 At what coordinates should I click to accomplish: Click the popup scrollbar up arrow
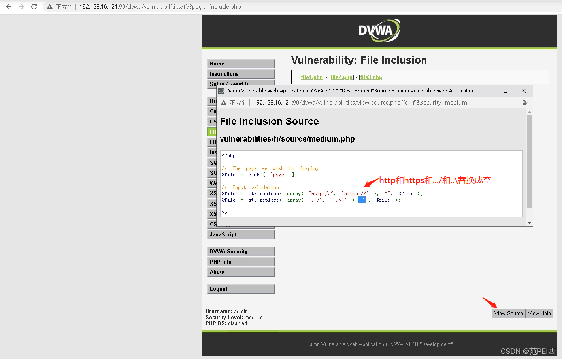pos(530,112)
